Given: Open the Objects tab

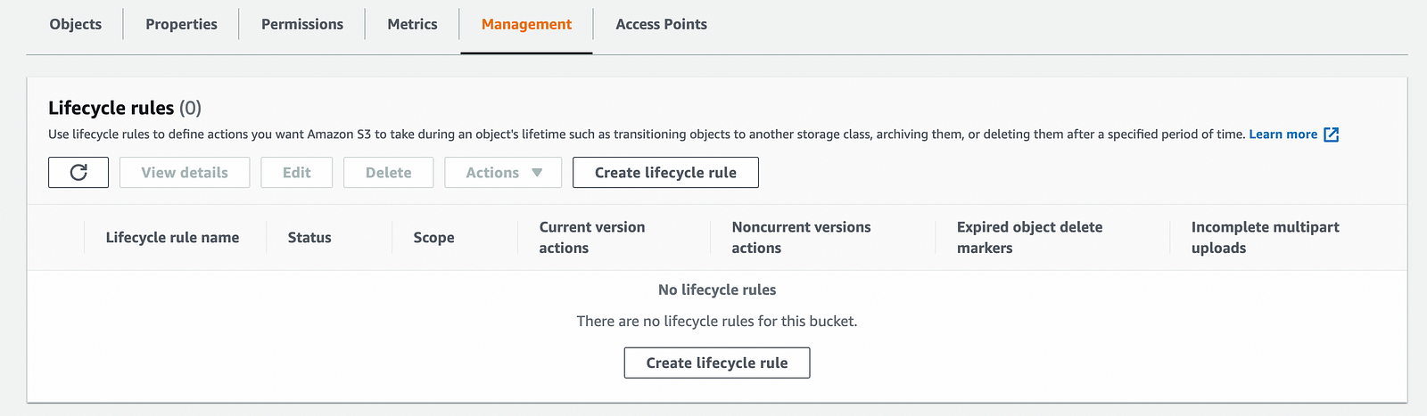Looking at the screenshot, I should (76, 25).
